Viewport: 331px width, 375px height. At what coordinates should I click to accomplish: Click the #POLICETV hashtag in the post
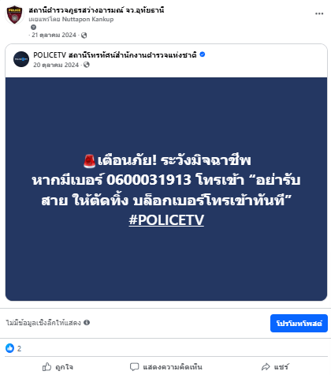[166, 219]
